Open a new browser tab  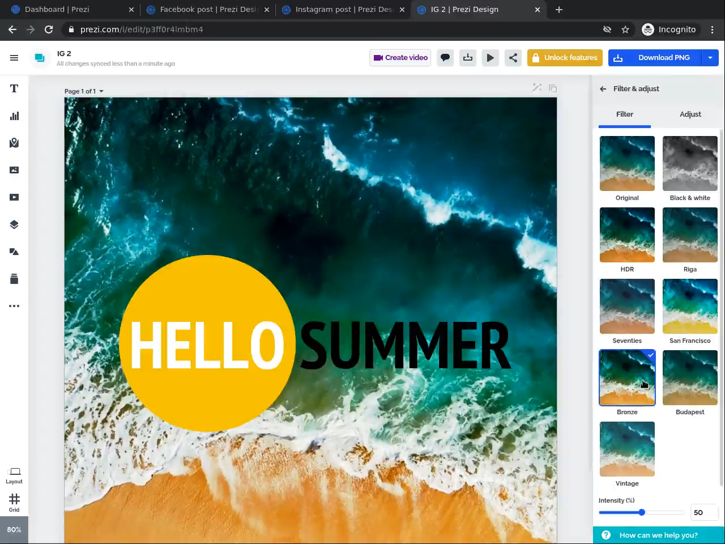point(559,10)
